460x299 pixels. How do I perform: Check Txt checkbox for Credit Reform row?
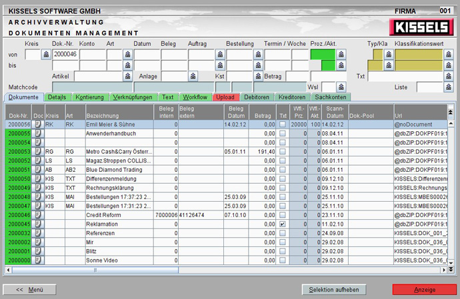[x=283, y=215]
